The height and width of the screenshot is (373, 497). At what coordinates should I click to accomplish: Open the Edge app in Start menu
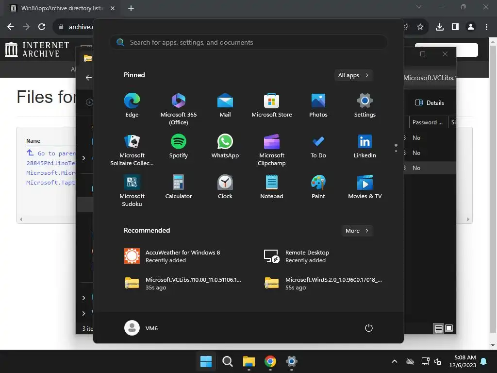pyautogui.click(x=132, y=105)
